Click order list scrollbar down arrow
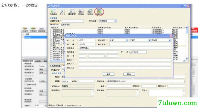Viewport: 198px width, 108px height. pyautogui.click(x=187, y=58)
